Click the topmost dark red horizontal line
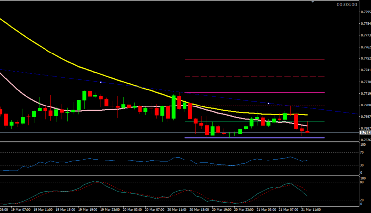Image resolution: width=371 pixels, height=213 pixels. [x=247, y=60]
